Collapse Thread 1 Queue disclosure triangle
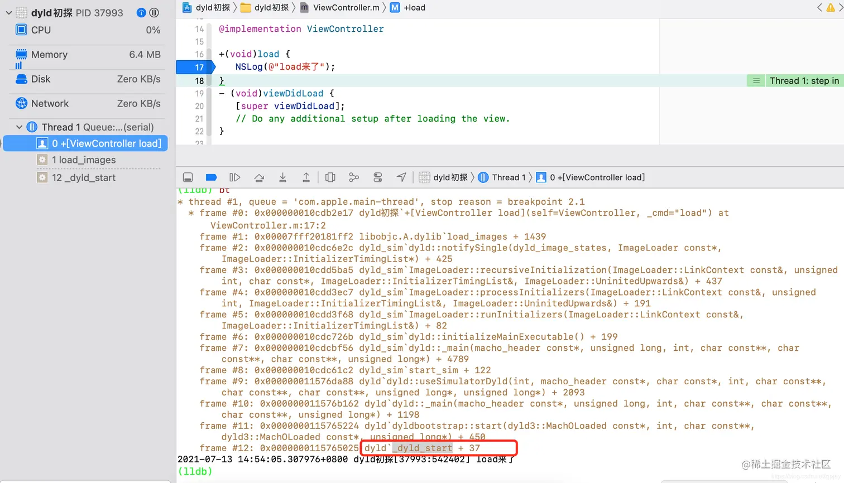The image size is (844, 483). 19,127
